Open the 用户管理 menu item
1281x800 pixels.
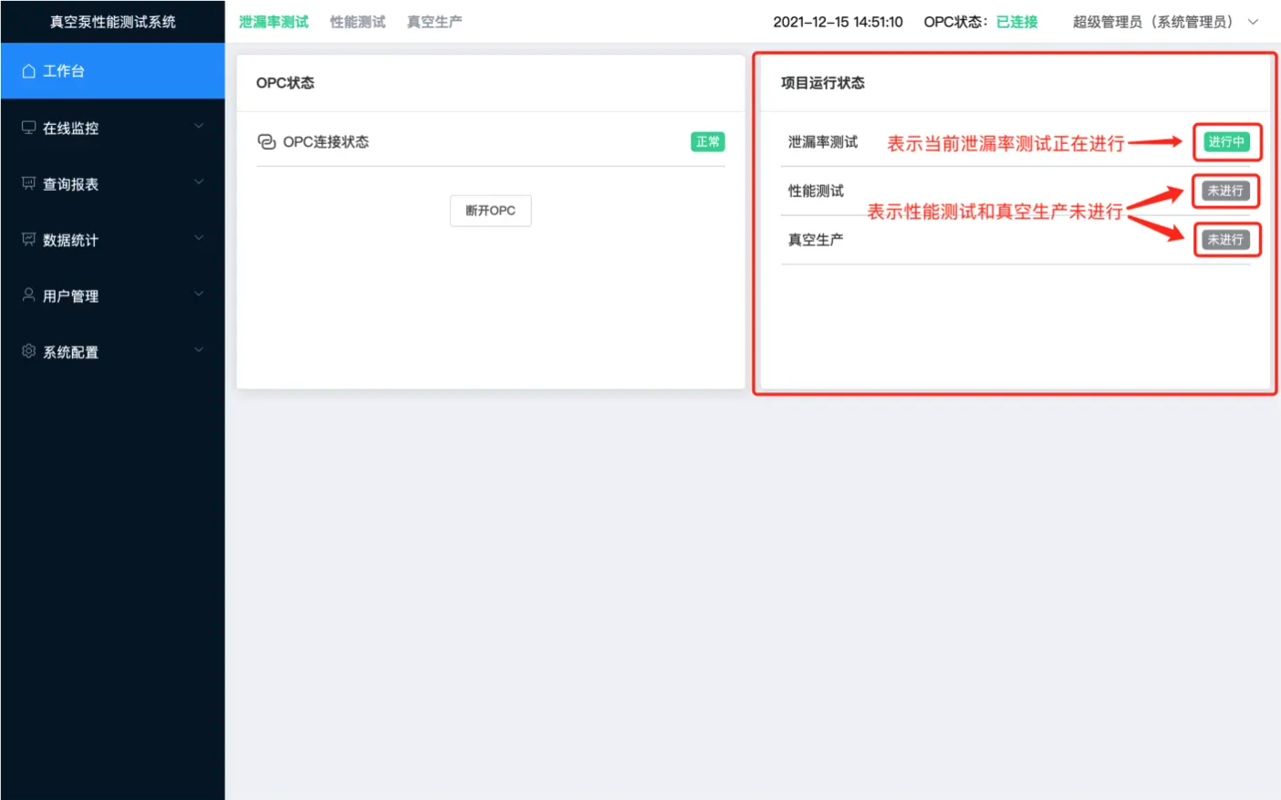click(112, 296)
